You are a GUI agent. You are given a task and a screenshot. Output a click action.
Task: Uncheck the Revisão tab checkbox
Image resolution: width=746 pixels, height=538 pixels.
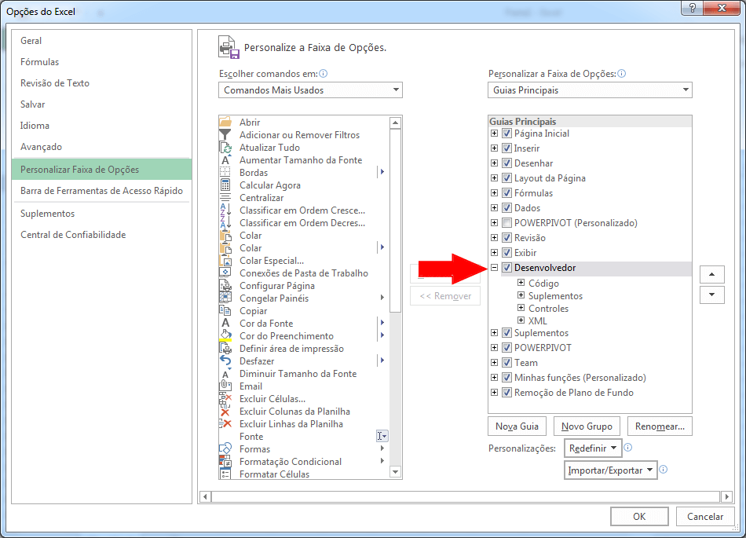[506, 237]
